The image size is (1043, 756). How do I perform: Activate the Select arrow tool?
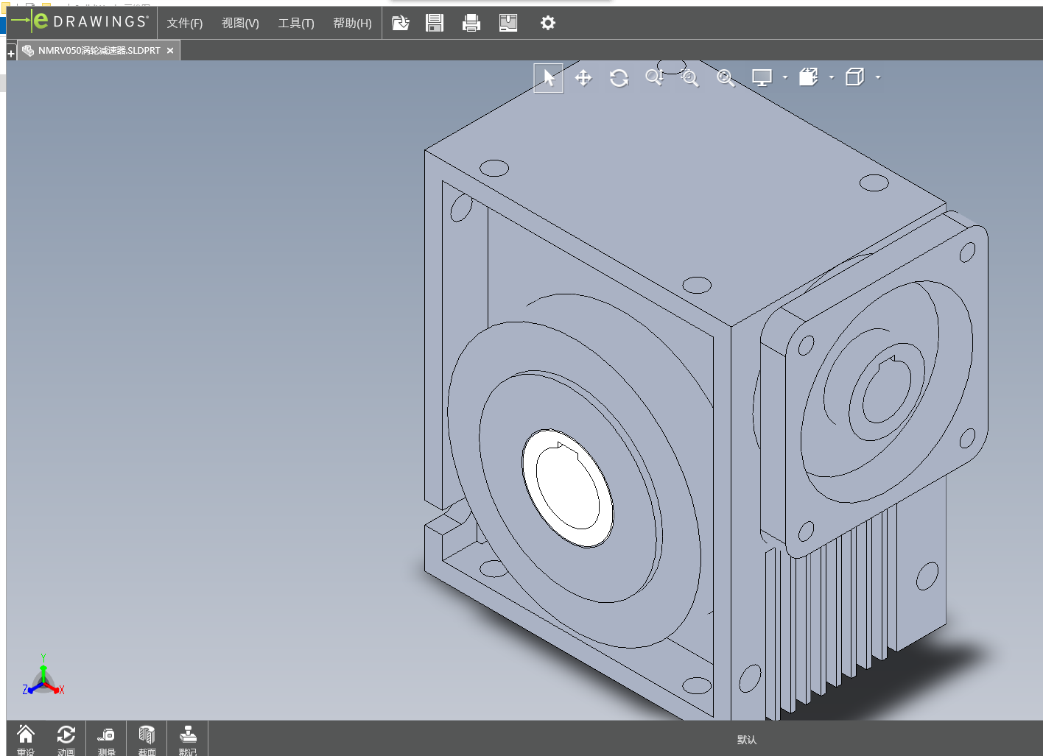coord(549,78)
